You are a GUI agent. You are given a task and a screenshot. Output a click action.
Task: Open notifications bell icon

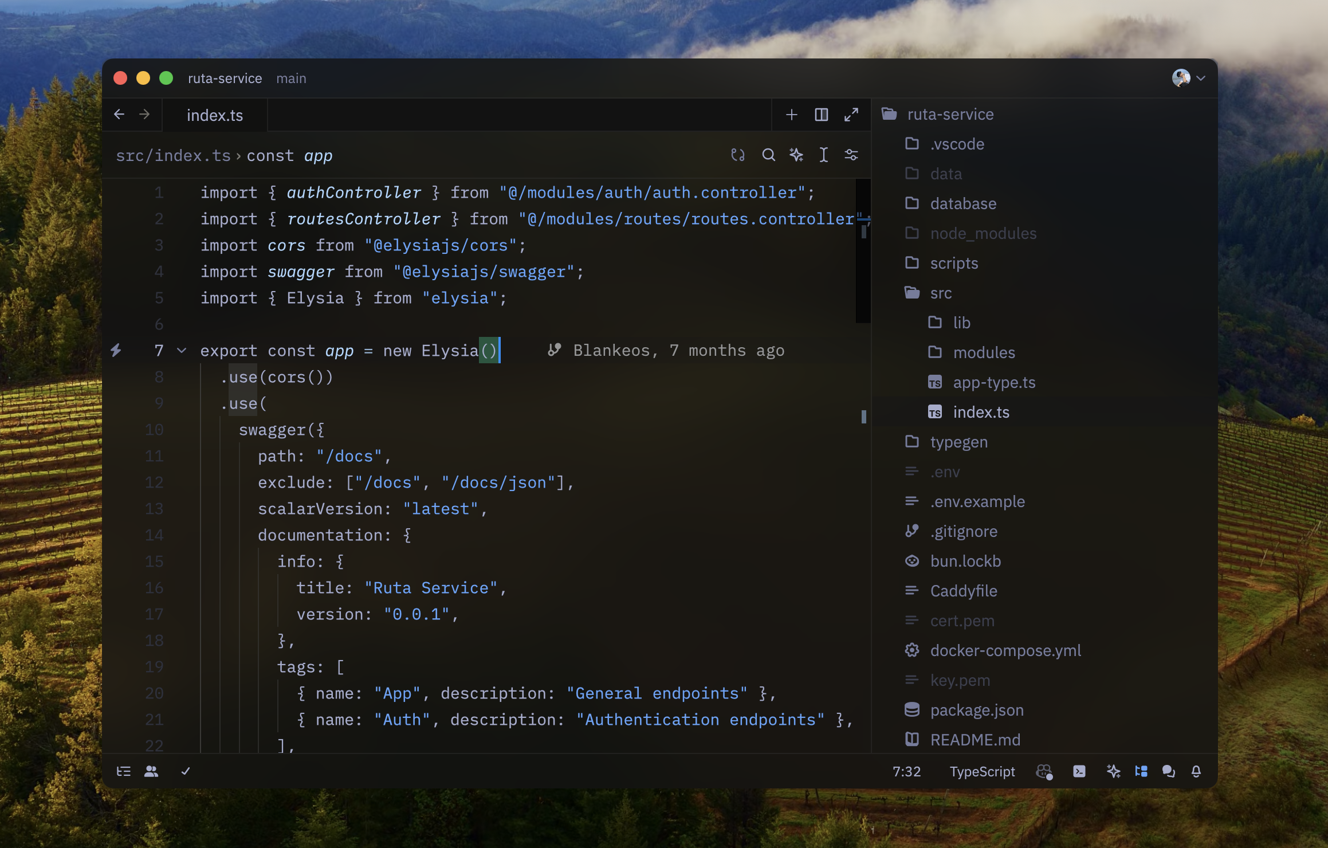point(1196,771)
